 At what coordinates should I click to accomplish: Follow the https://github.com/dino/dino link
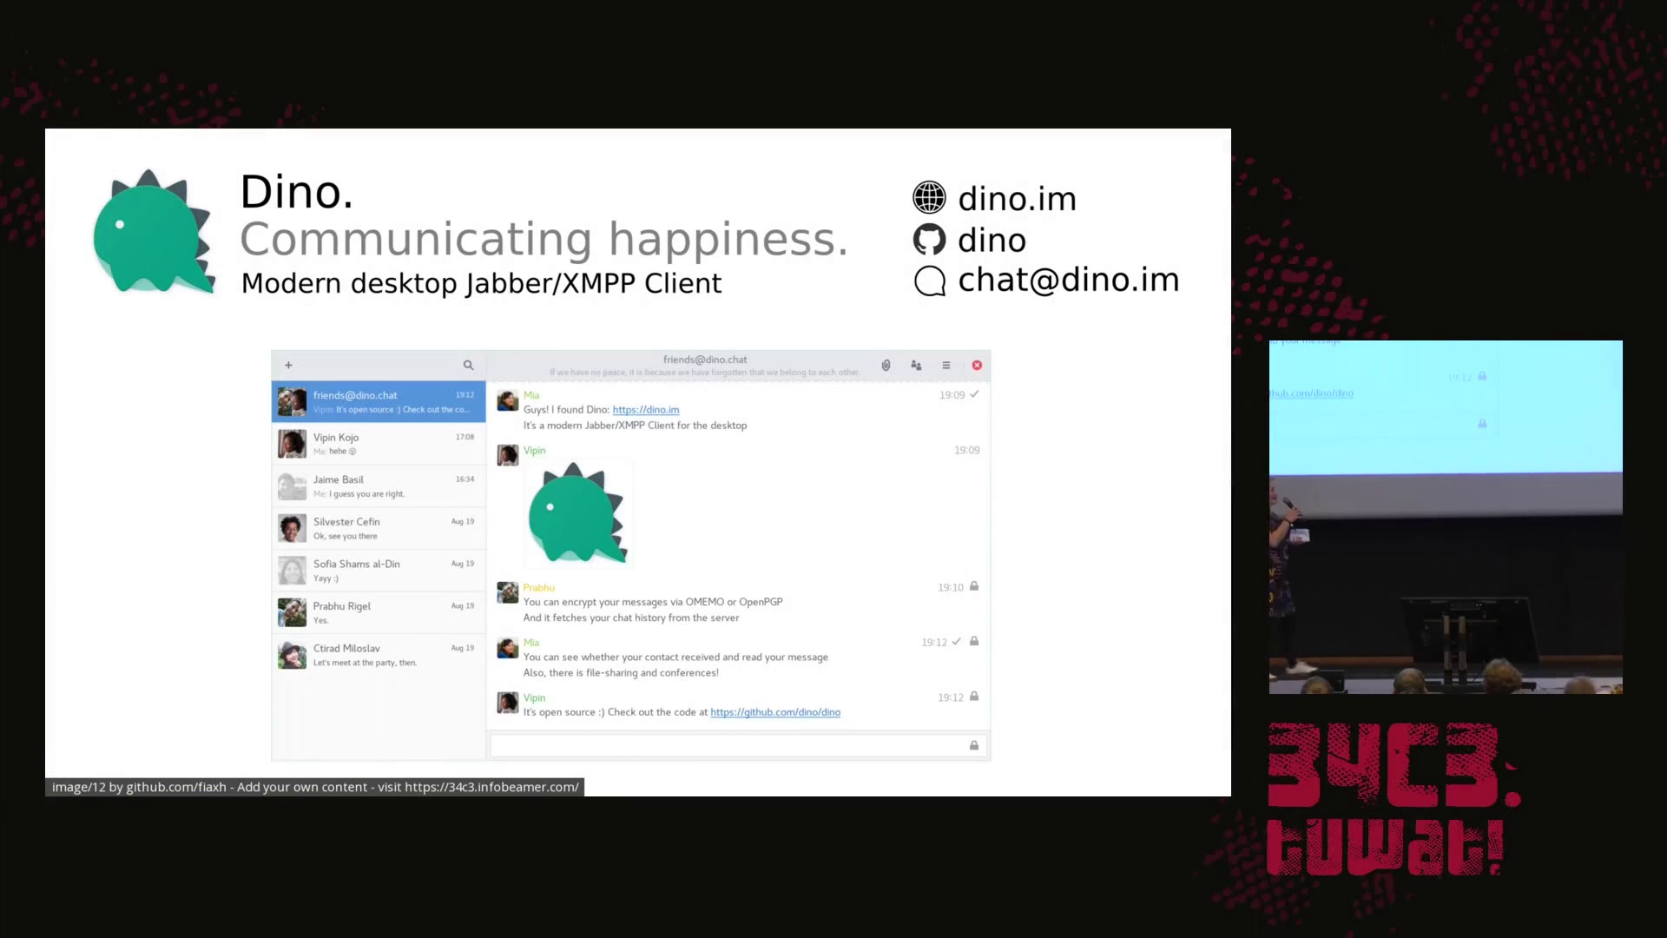tap(775, 712)
